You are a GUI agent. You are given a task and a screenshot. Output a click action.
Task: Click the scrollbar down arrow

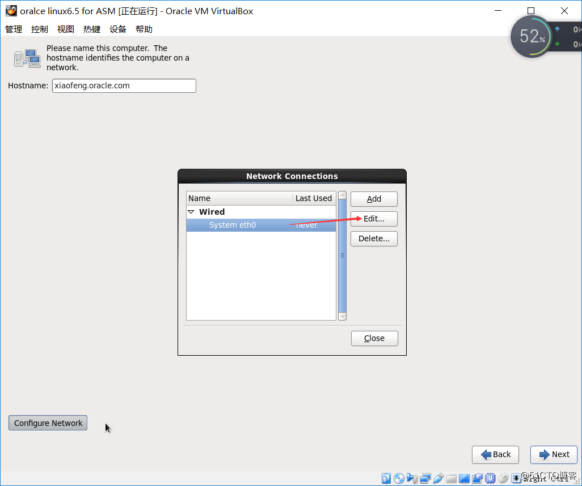(342, 316)
